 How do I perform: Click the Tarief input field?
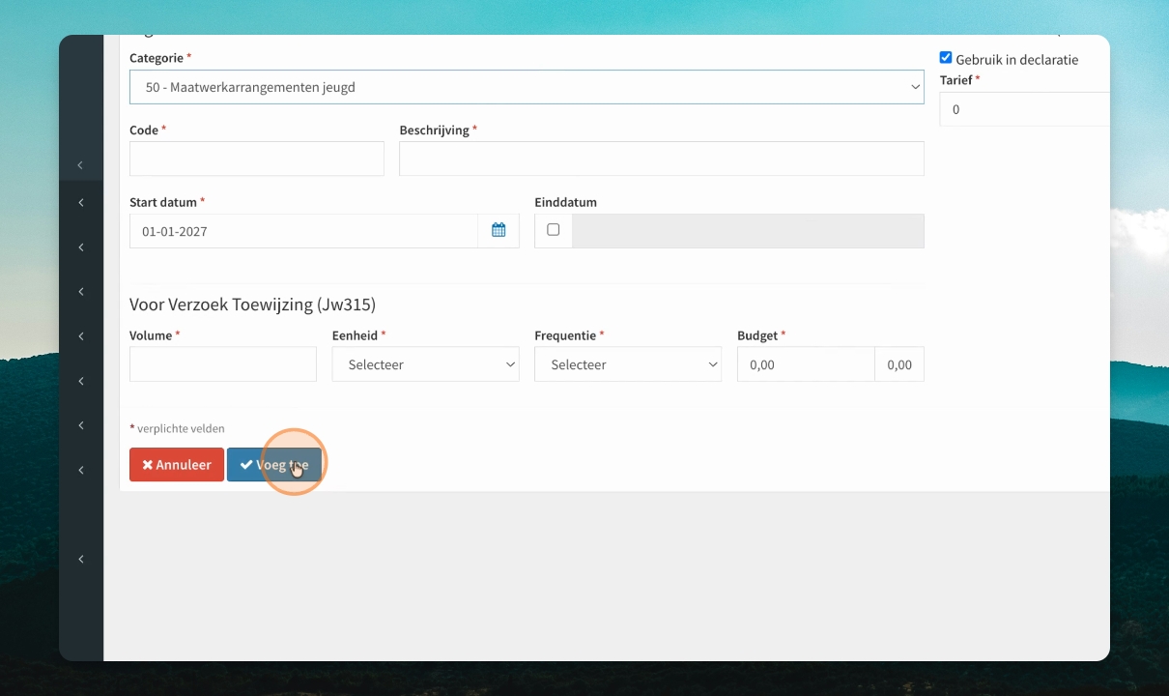click(1025, 109)
